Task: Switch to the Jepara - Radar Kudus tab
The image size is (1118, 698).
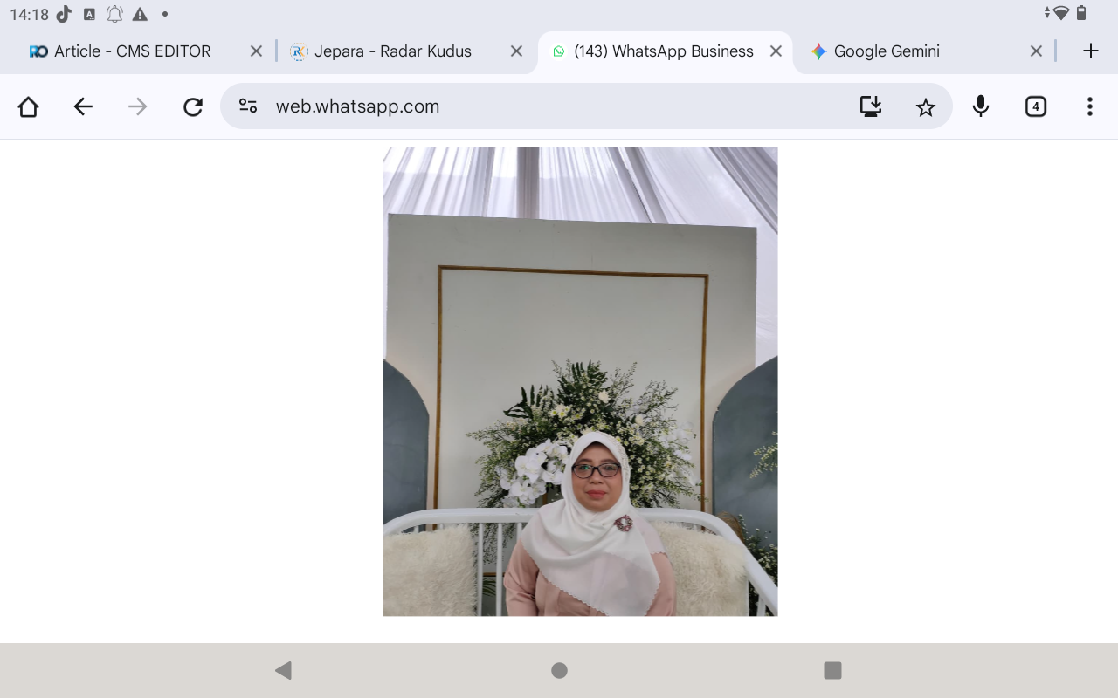Action: click(390, 51)
